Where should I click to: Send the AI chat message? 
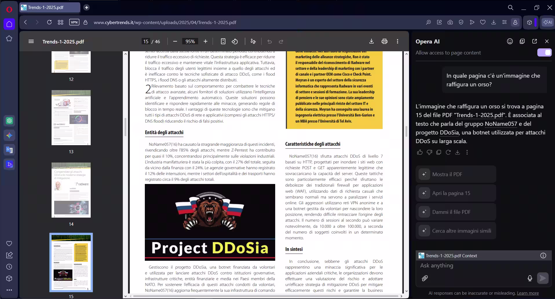pyautogui.click(x=543, y=278)
